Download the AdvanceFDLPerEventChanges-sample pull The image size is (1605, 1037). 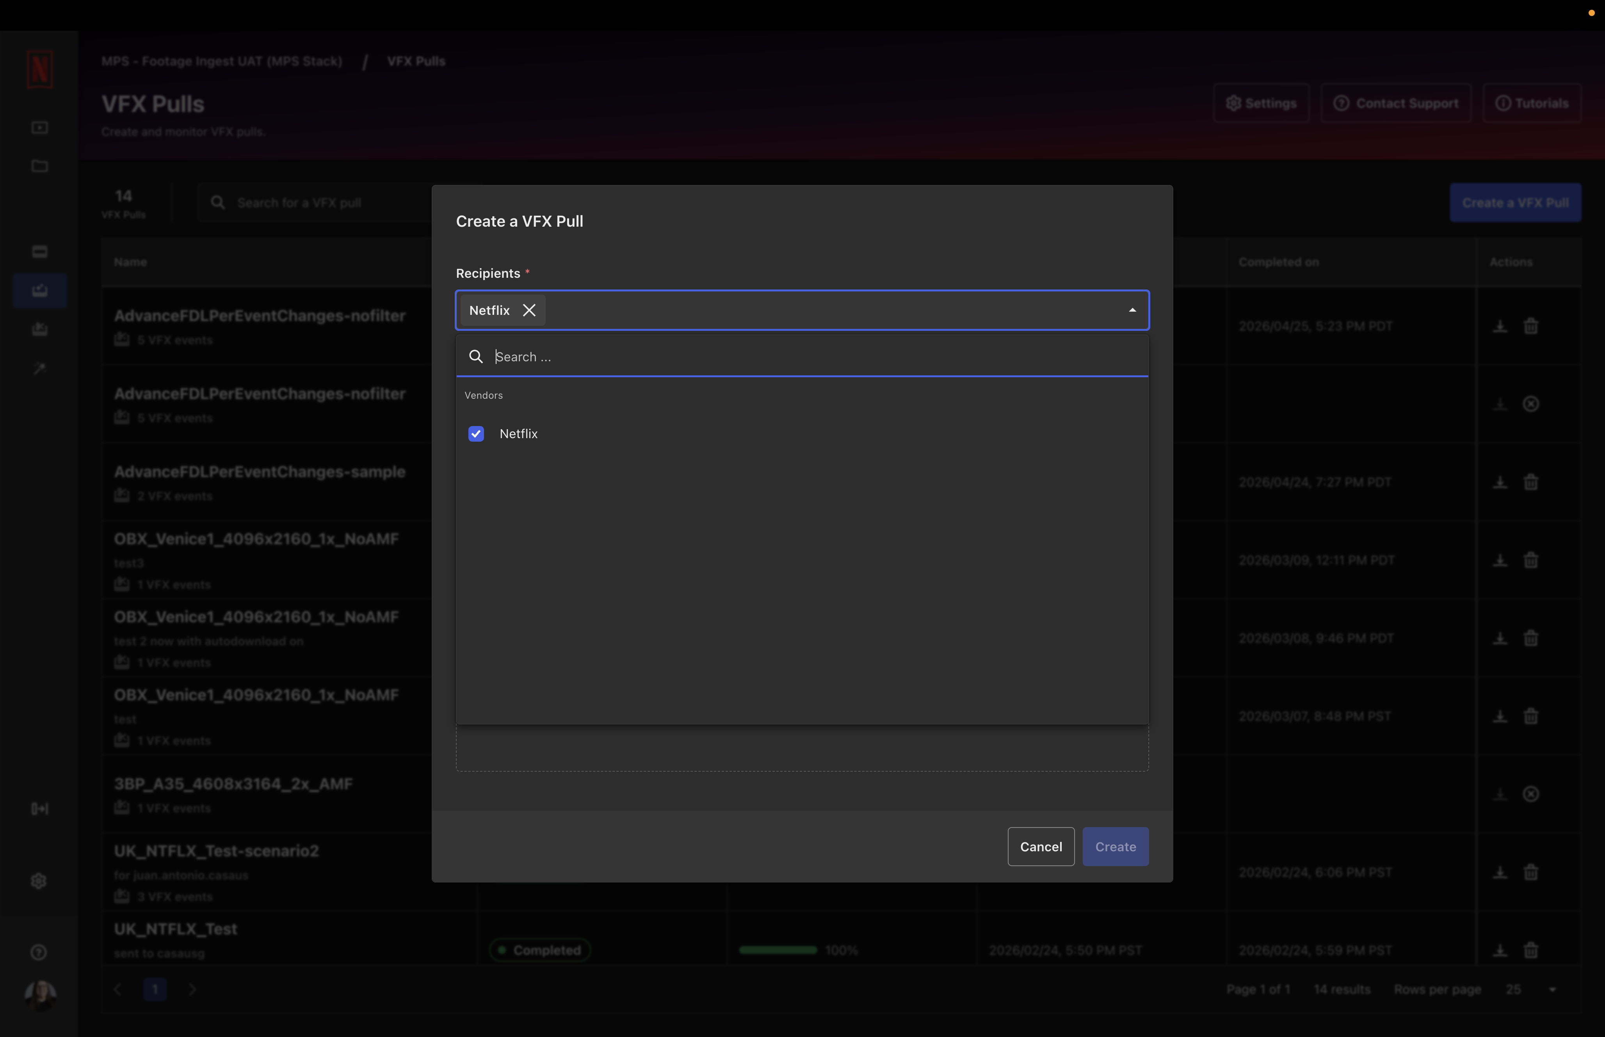click(x=1500, y=482)
